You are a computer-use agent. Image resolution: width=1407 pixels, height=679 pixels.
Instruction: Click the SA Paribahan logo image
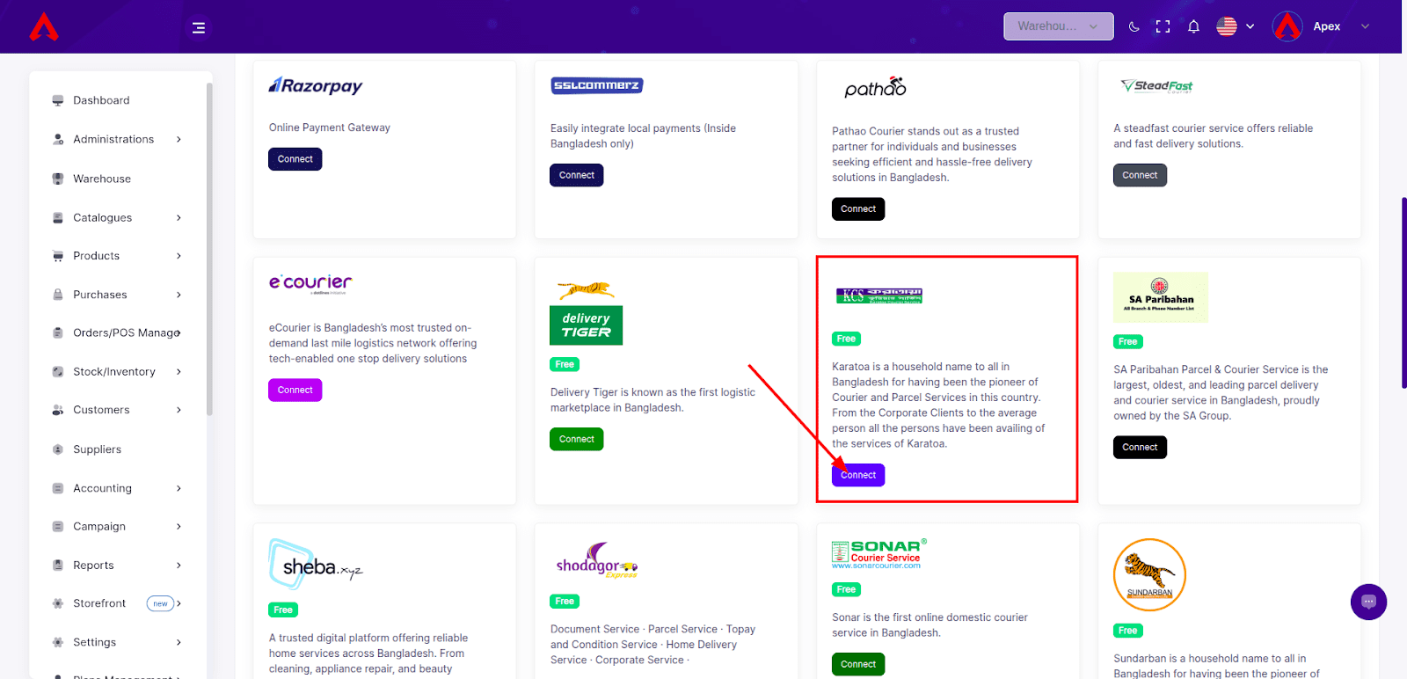coord(1161,297)
